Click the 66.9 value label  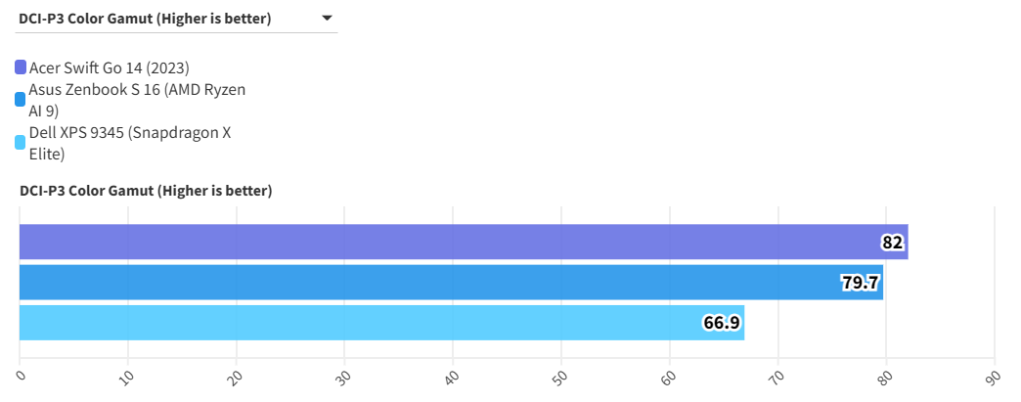click(722, 323)
